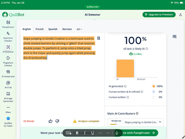The width and height of the screenshot is (185, 139).
Task: Delete text with the trash icon
Action: coord(99,38)
